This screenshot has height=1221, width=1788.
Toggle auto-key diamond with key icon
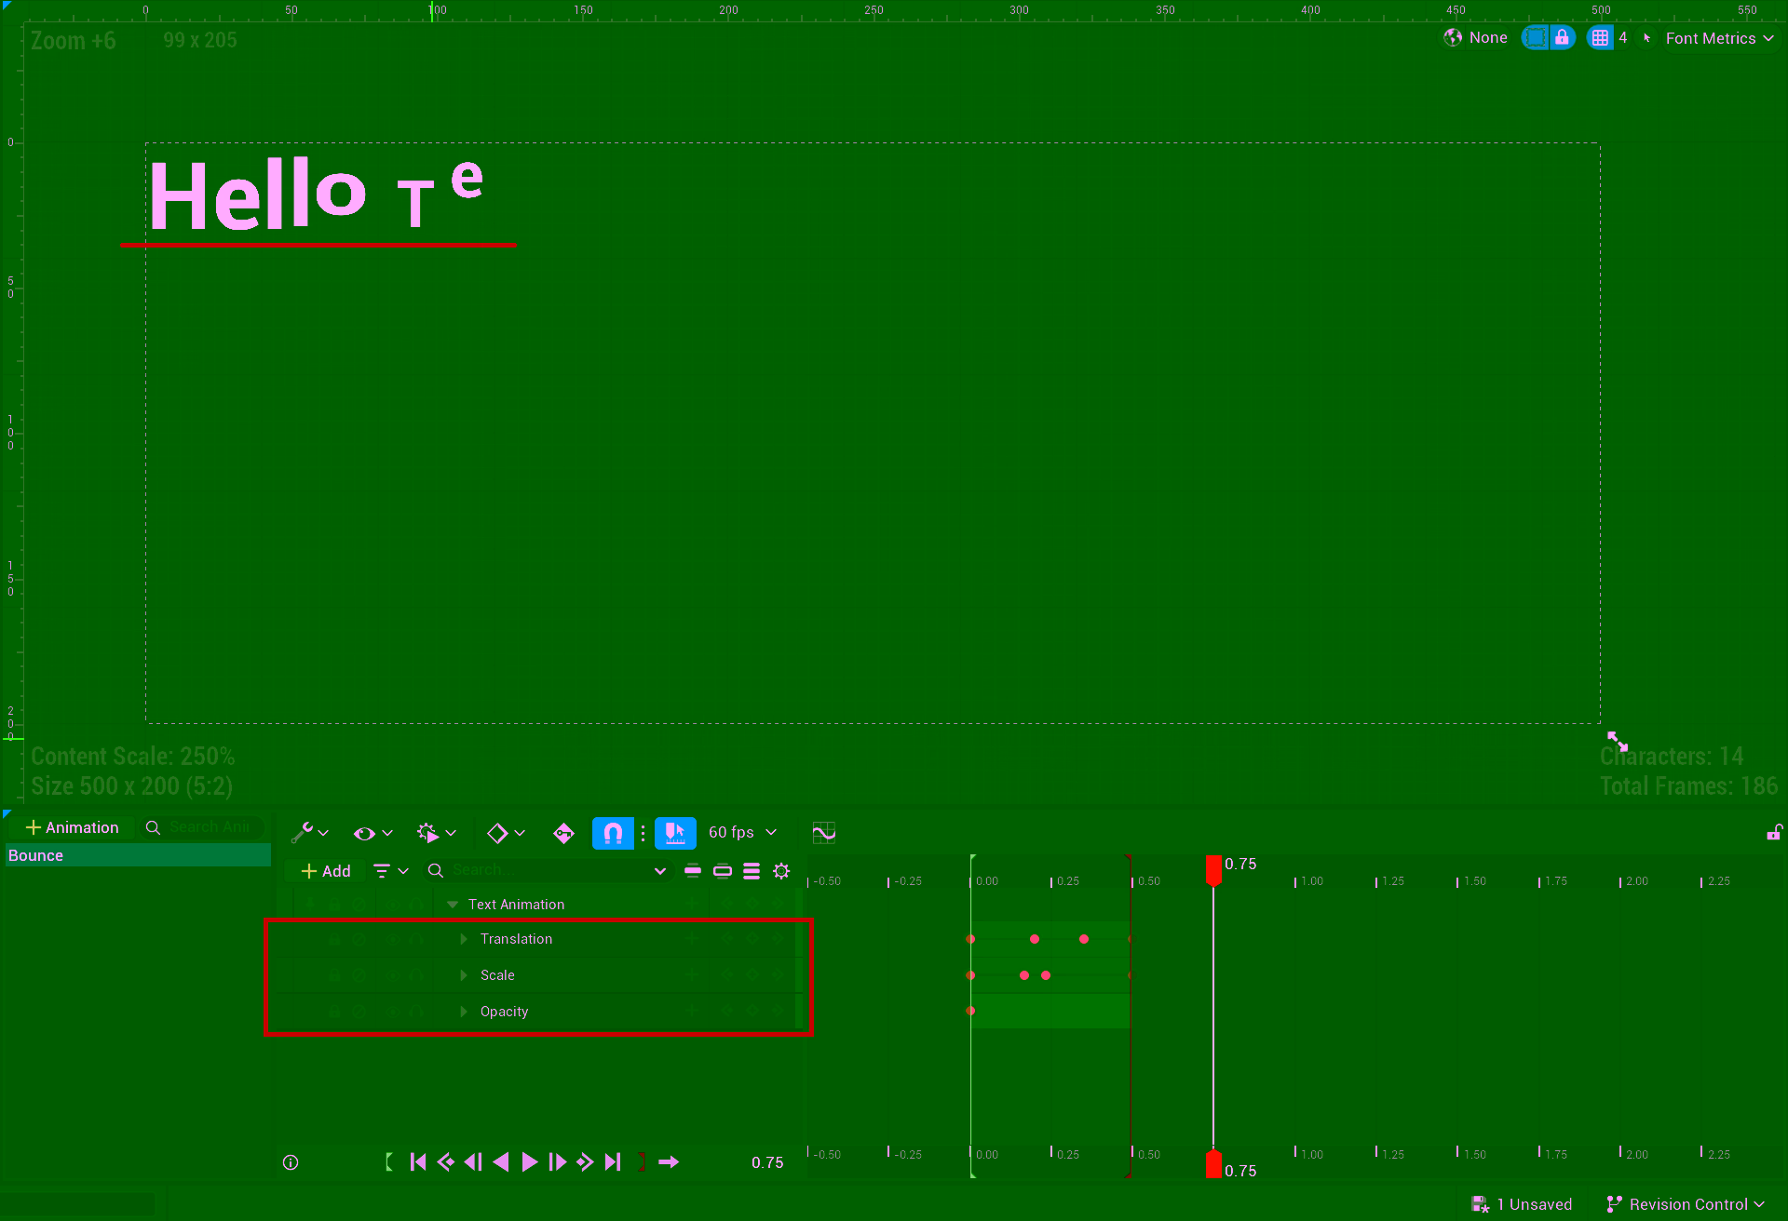pyautogui.click(x=563, y=833)
